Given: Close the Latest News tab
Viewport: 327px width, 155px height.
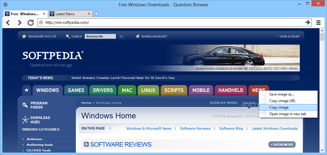Looking at the screenshot, I should [89, 14].
